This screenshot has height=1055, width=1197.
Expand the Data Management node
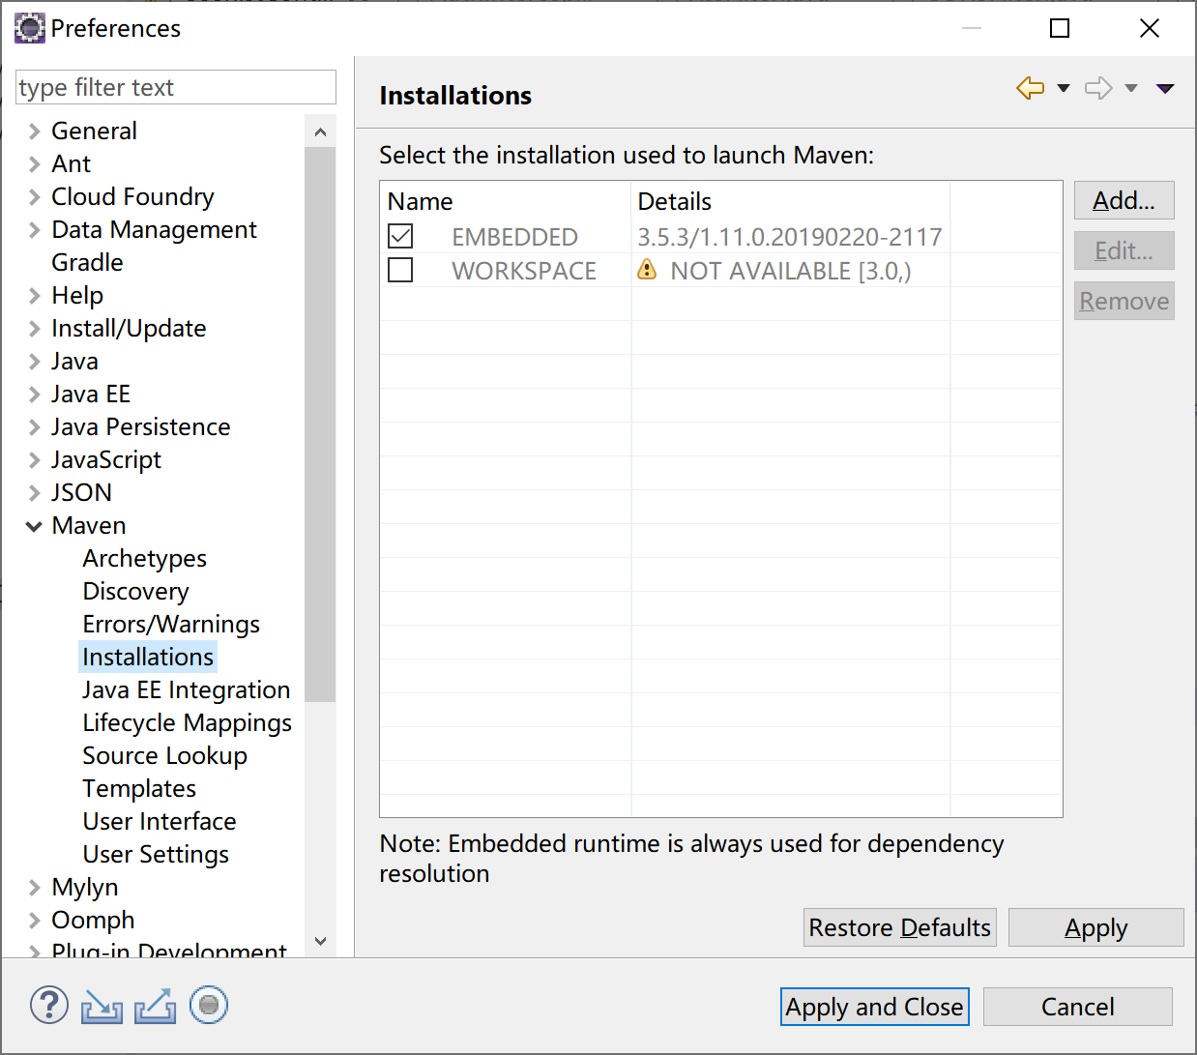[35, 230]
